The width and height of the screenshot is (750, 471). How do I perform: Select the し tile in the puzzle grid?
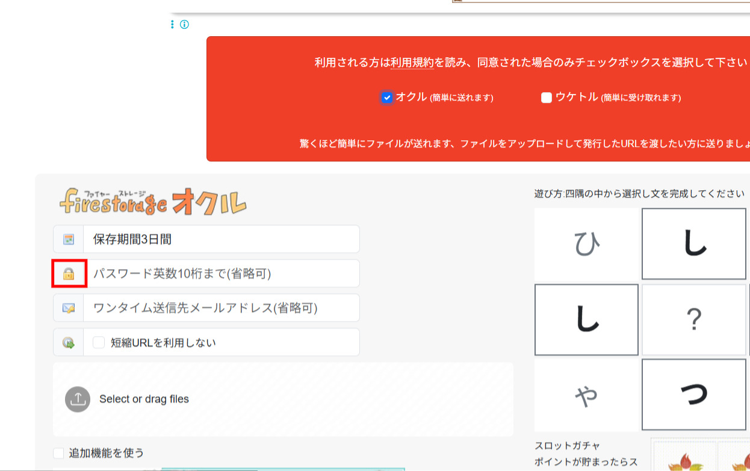pos(693,244)
